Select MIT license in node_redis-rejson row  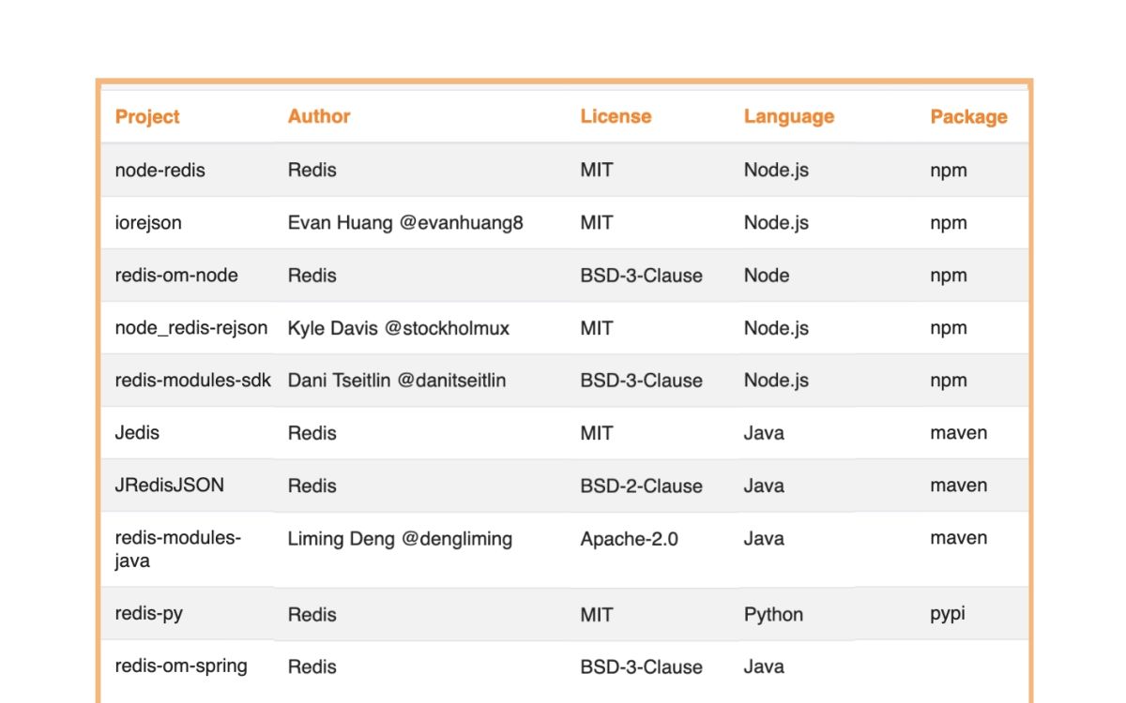coord(597,328)
